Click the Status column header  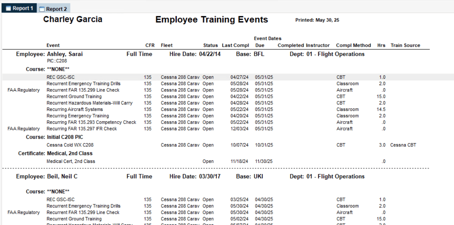click(x=211, y=45)
